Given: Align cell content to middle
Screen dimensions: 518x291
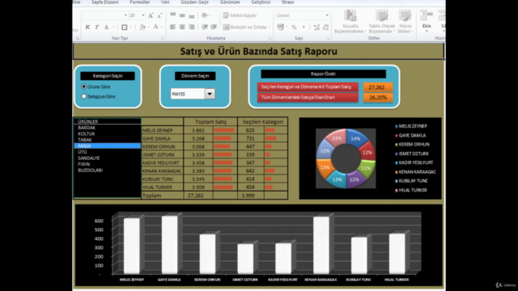Looking at the screenshot, I should click(x=182, y=15).
